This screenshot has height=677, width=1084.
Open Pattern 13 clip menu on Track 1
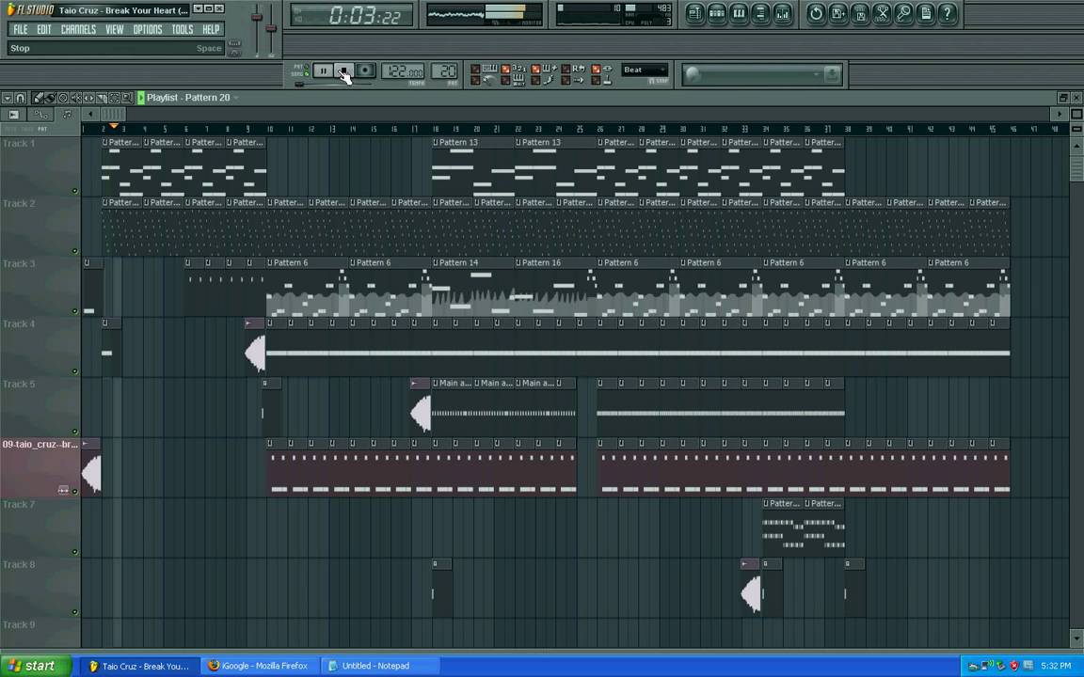[436, 142]
